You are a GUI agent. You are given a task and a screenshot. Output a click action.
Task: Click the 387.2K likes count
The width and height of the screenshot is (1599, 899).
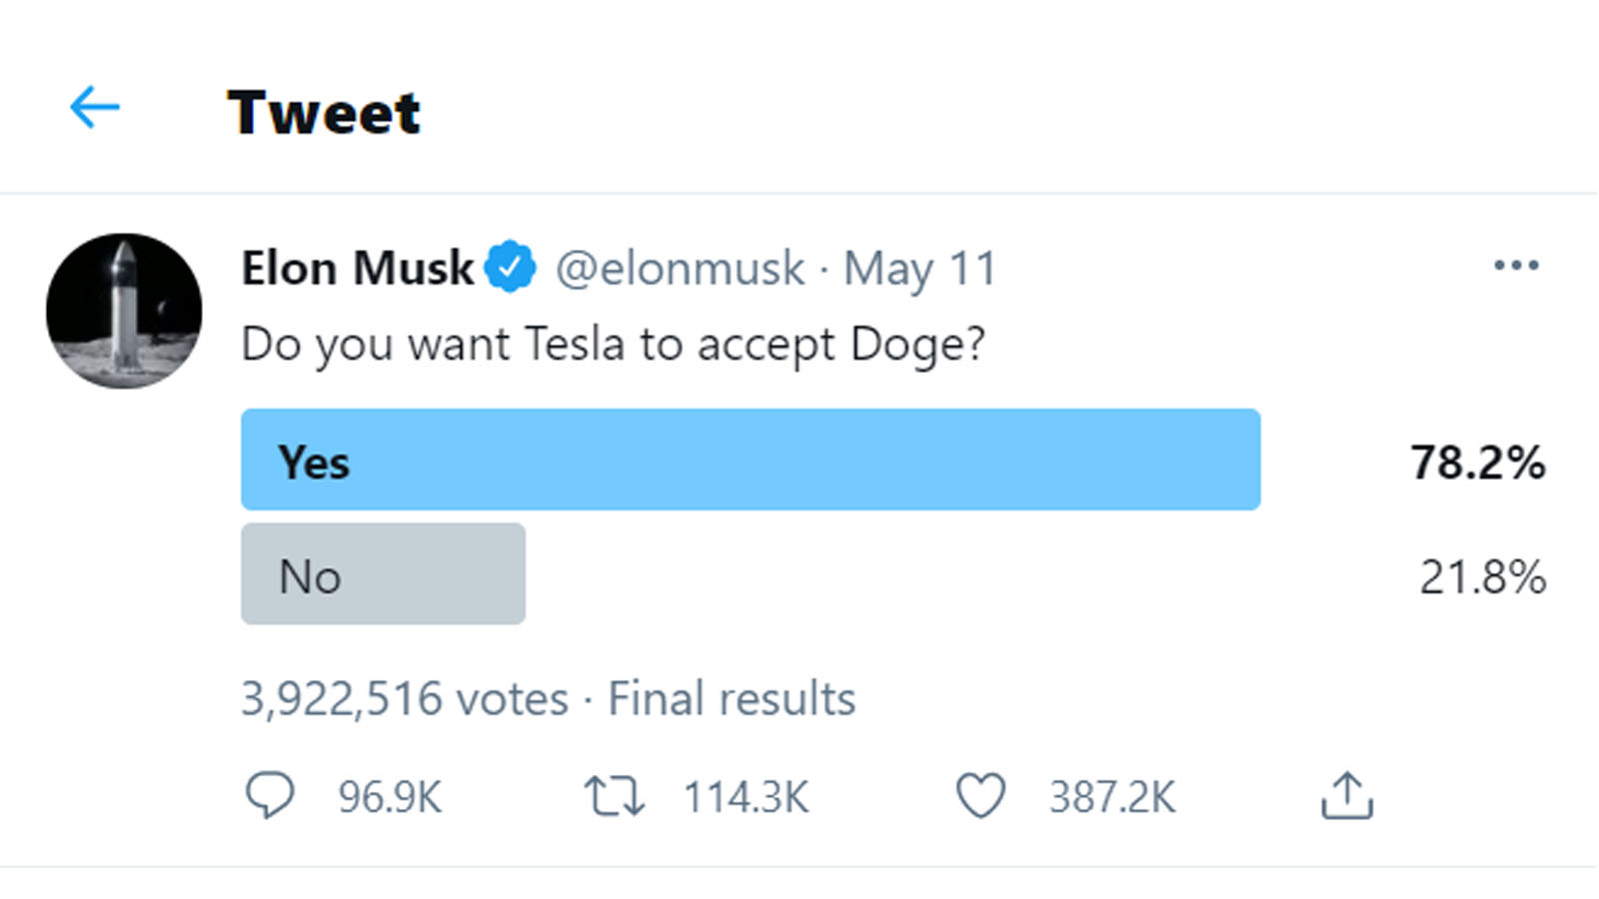point(1112,797)
